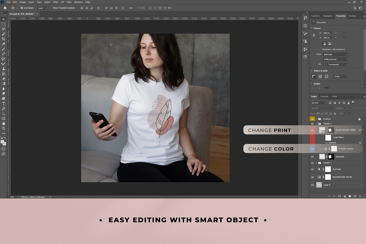Click the add layer style fx icon
Image resolution: width=366 pixels, height=244 pixels.
coord(334,196)
